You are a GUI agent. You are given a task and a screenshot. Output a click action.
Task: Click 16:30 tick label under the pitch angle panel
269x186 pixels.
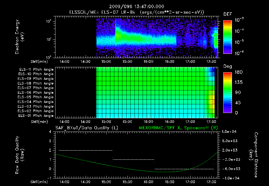pos(169,122)
